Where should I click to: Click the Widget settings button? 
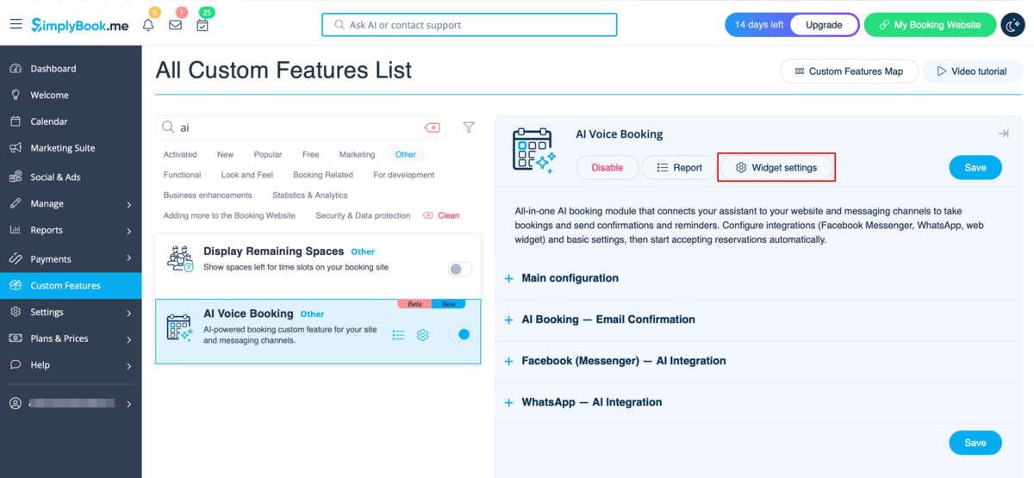(775, 167)
